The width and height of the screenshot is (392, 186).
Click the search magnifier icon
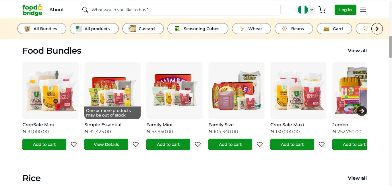[85, 10]
